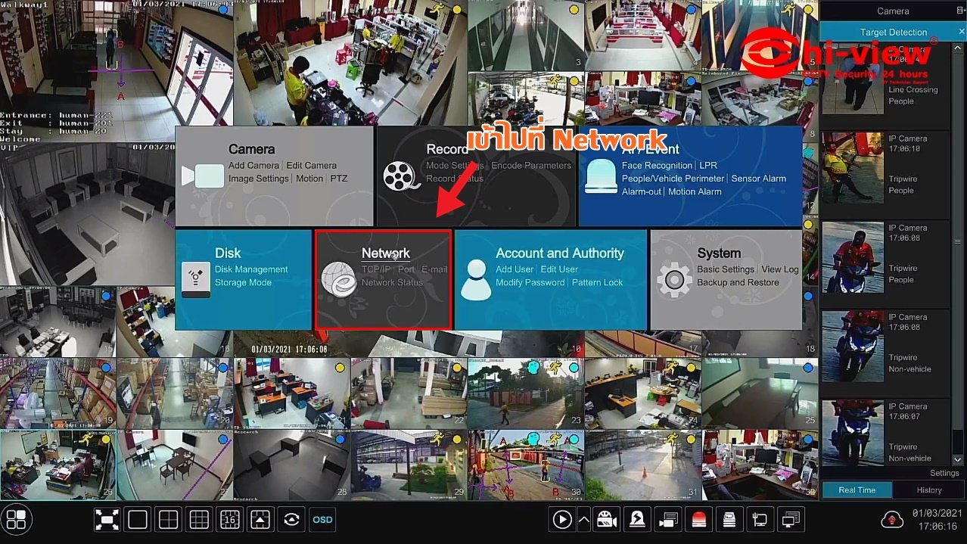Select the single-window layout
This screenshot has height=544, width=967.
click(x=138, y=520)
